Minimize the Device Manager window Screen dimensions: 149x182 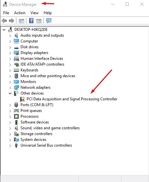[113, 4]
